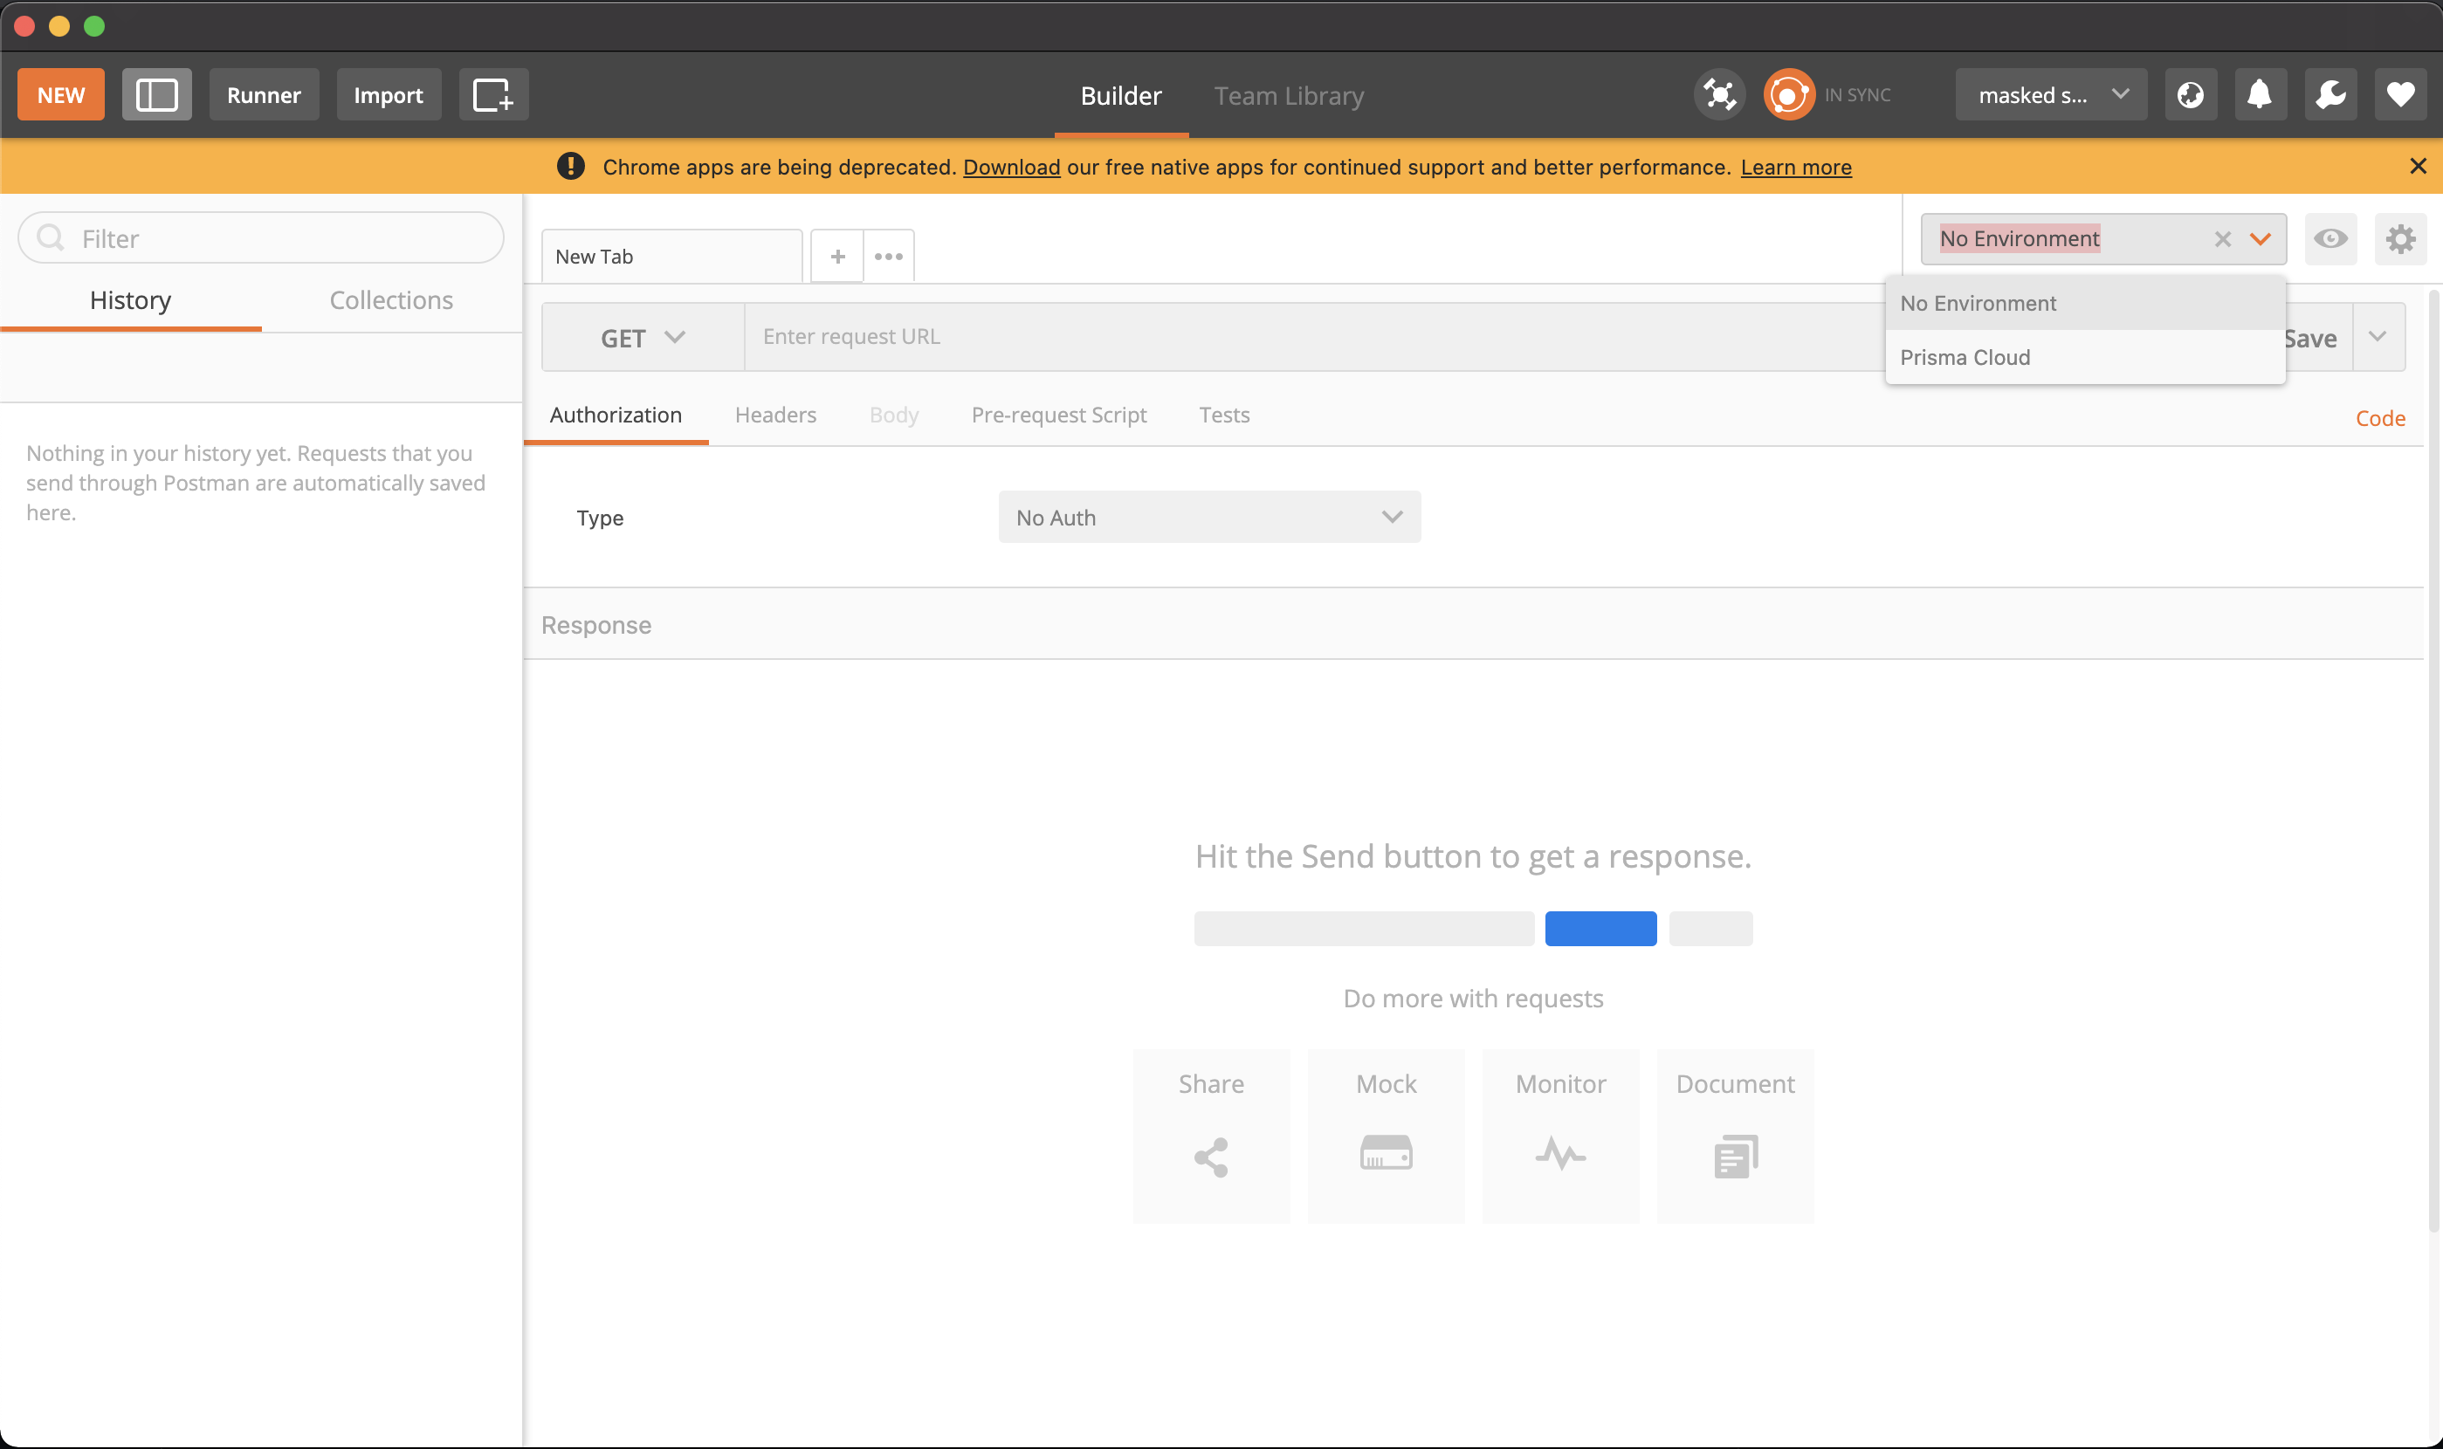Click the eye icon to preview environment
This screenshot has height=1449, width=2443.
tap(2331, 238)
